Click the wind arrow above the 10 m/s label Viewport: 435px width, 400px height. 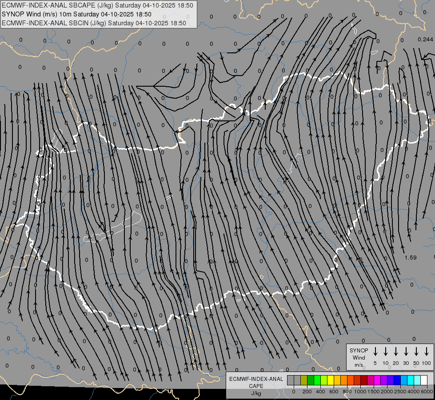pyautogui.click(x=385, y=352)
